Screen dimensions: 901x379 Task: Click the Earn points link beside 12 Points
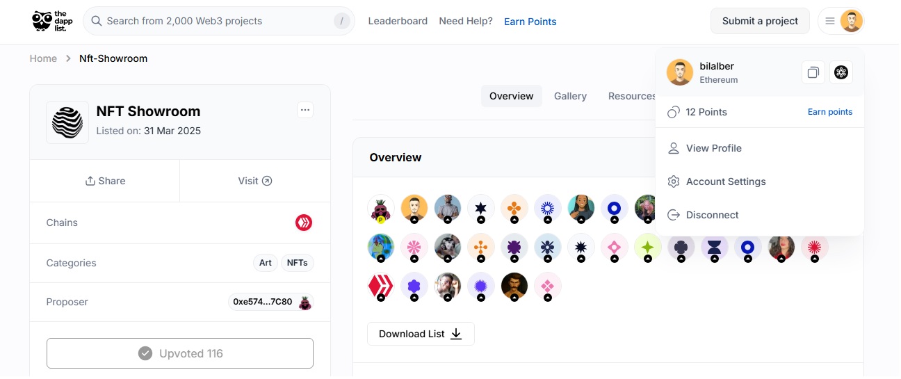tap(830, 112)
